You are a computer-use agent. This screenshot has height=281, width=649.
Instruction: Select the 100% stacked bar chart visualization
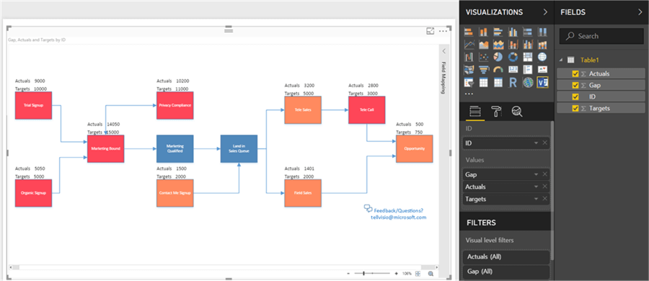527,32
